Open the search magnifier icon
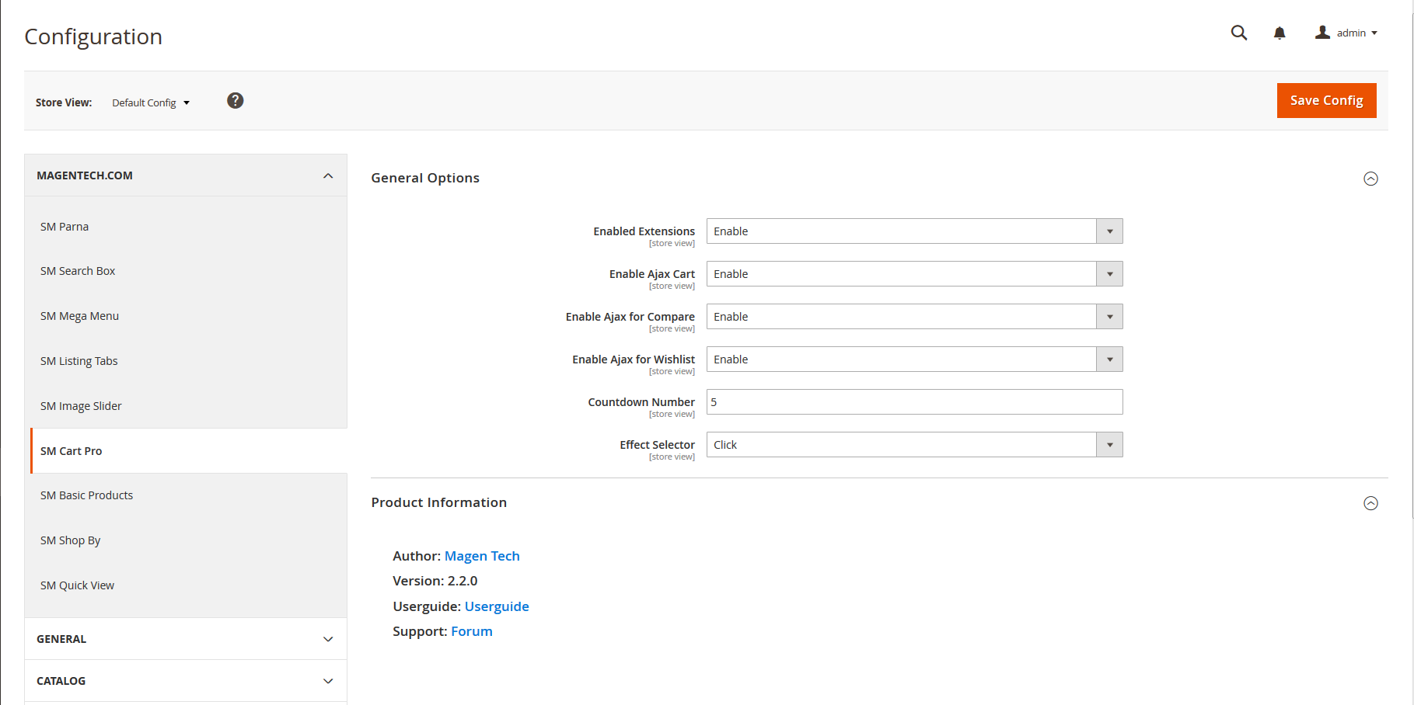The image size is (1414, 705). pyautogui.click(x=1239, y=33)
